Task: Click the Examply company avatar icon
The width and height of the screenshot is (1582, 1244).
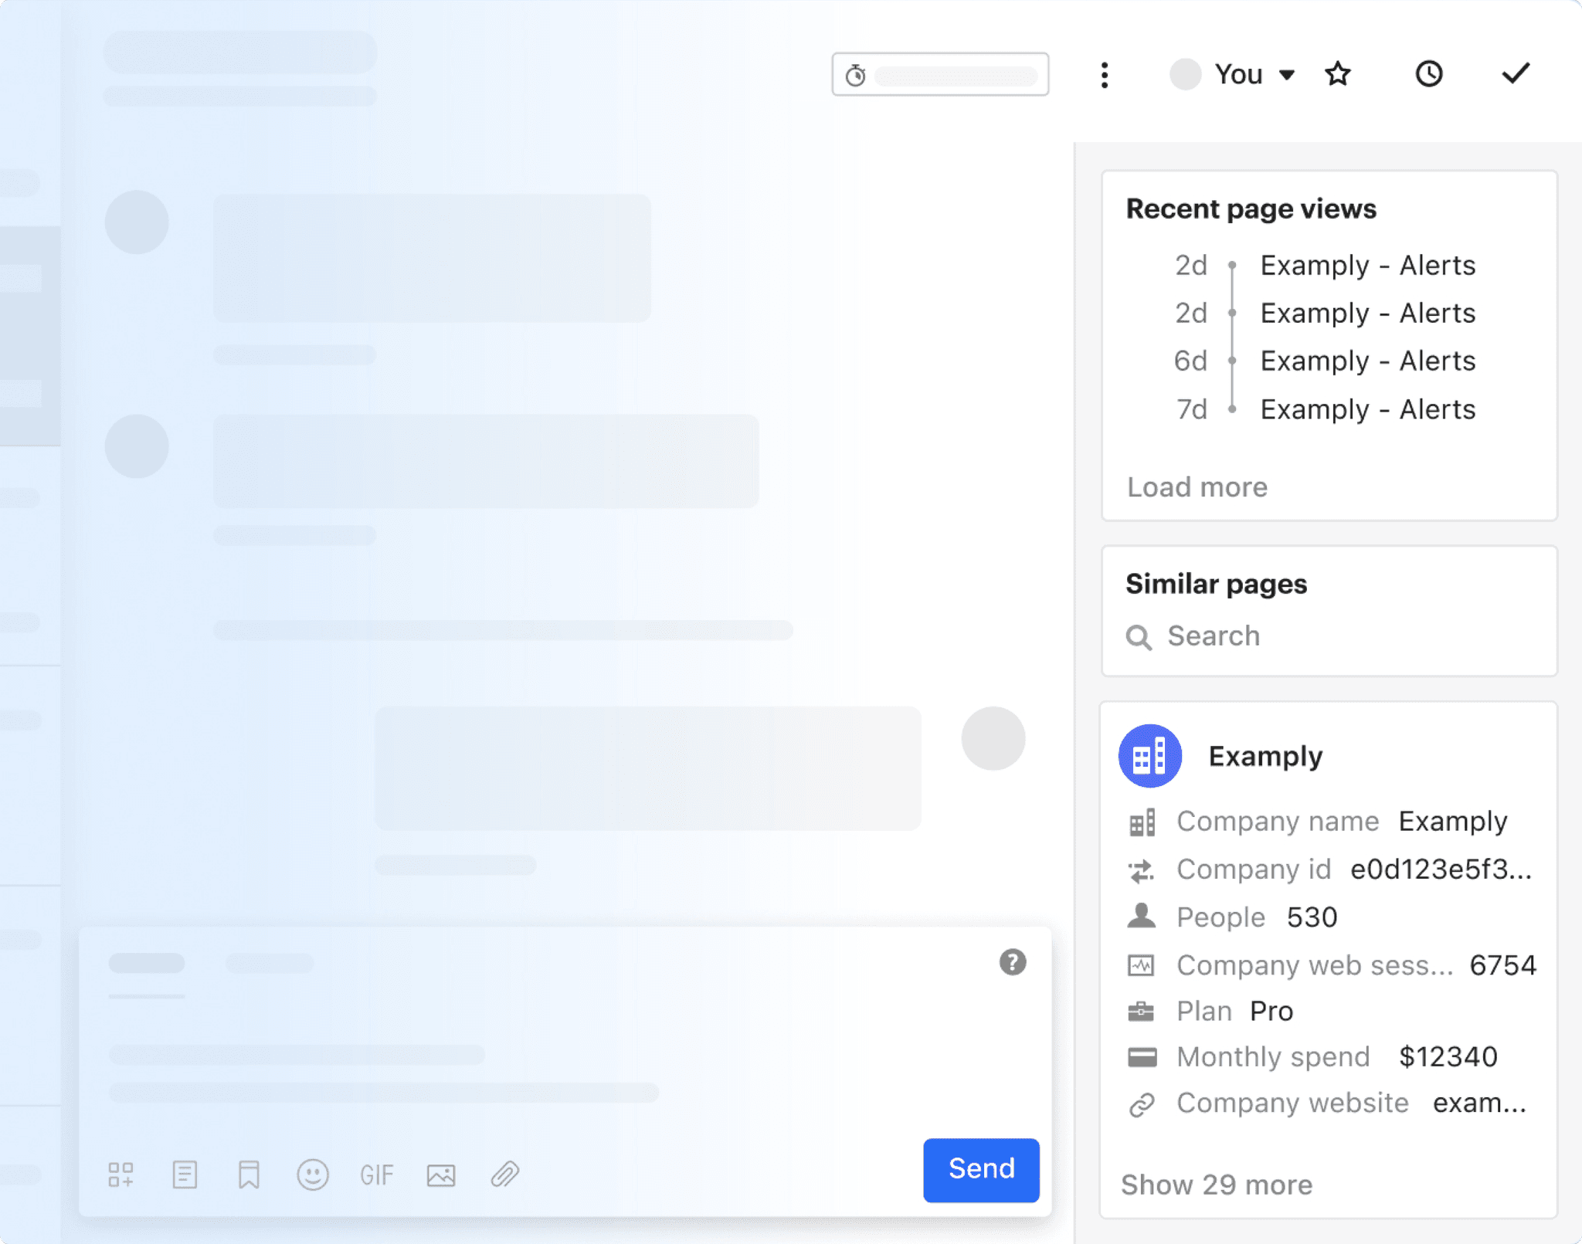Action: coord(1150,756)
